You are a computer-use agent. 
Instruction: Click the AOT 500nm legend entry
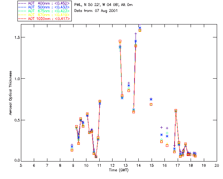pyautogui.click(x=44, y=7)
